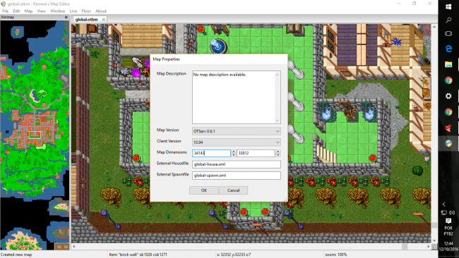The width and height of the screenshot is (459, 258).
Task: Select Remere's Map Editor taskbar icon
Action: tap(448, 143)
